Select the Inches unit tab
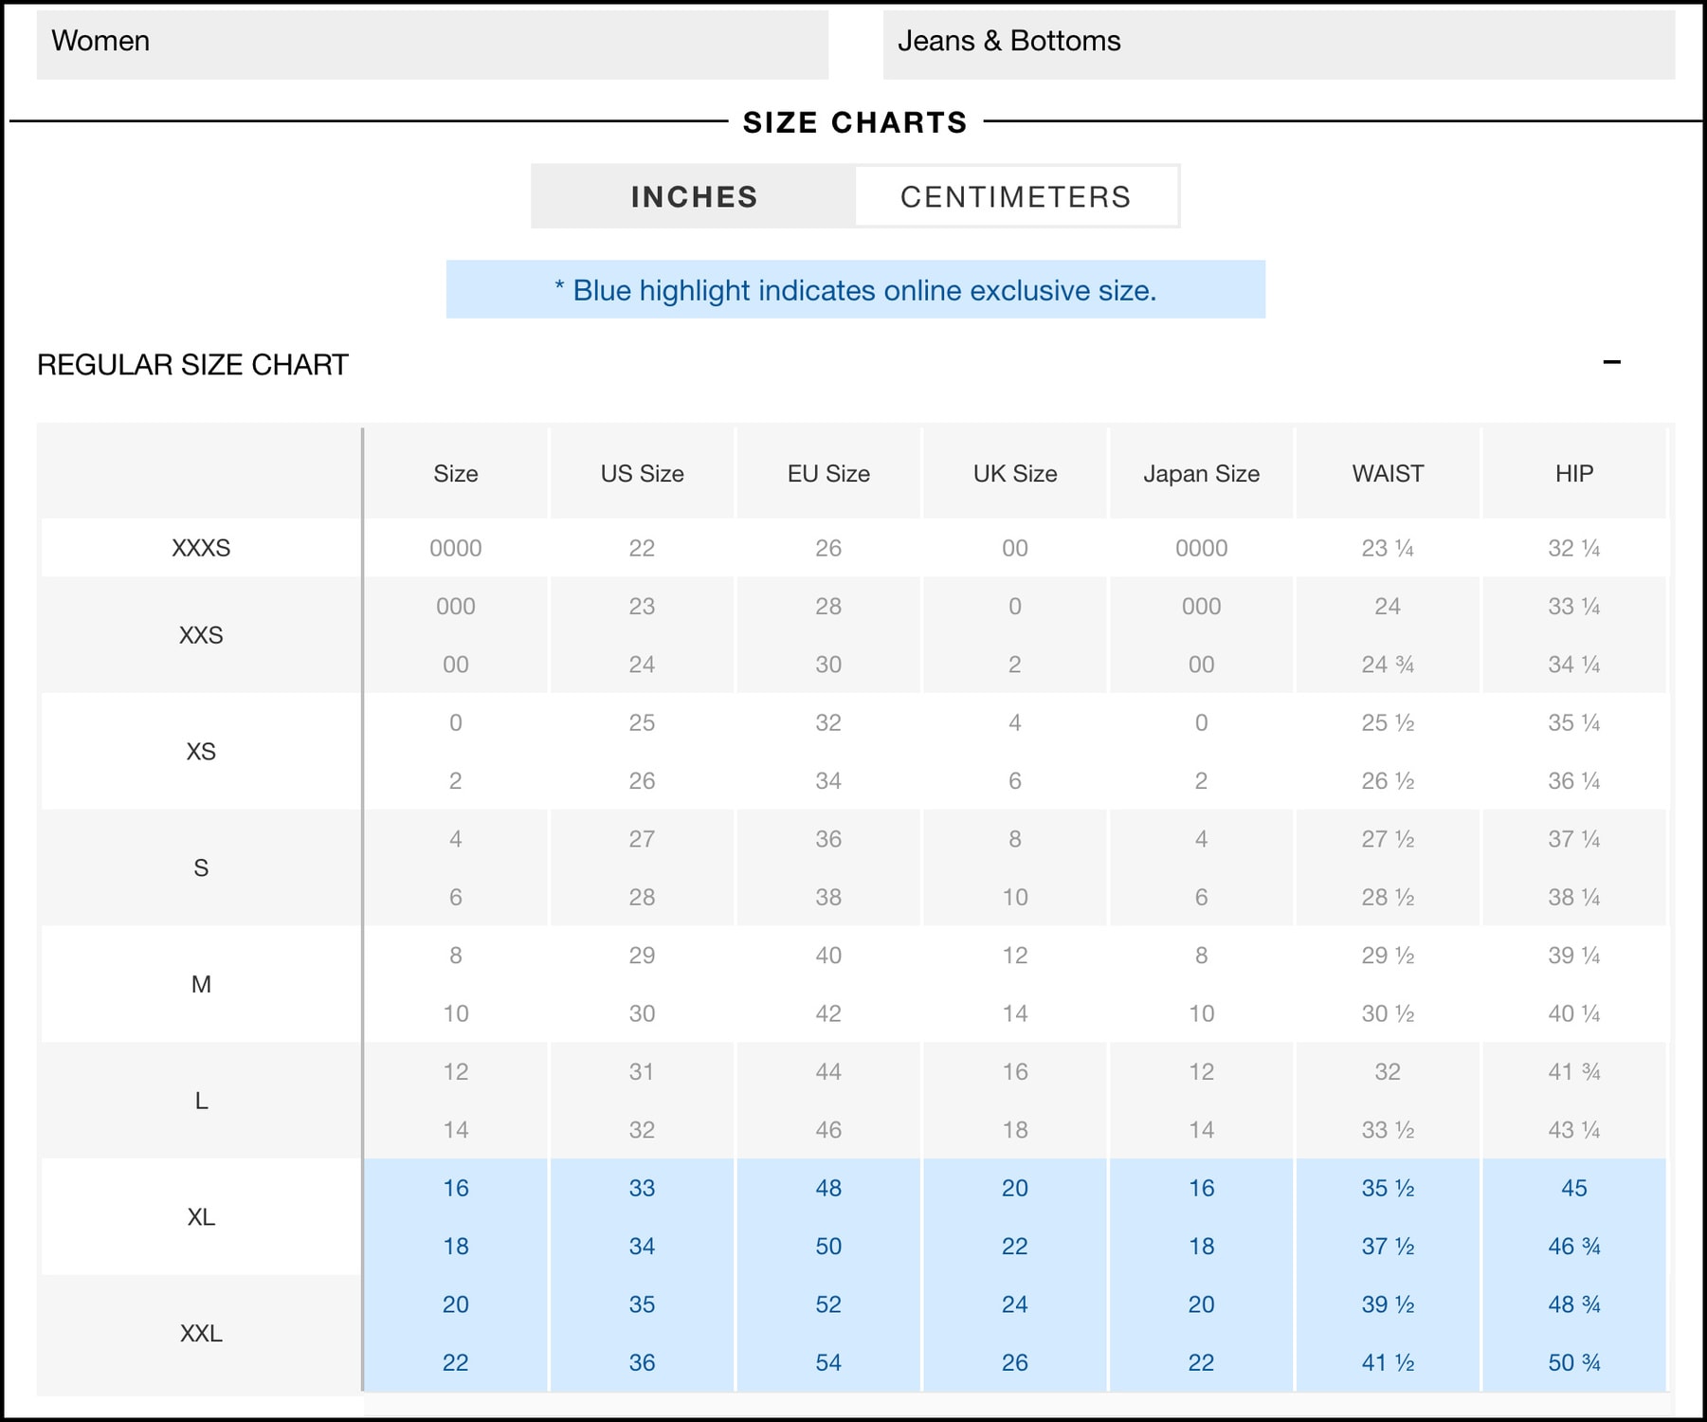The width and height of the screenshot is (1707, 1422). coord(694,196)
